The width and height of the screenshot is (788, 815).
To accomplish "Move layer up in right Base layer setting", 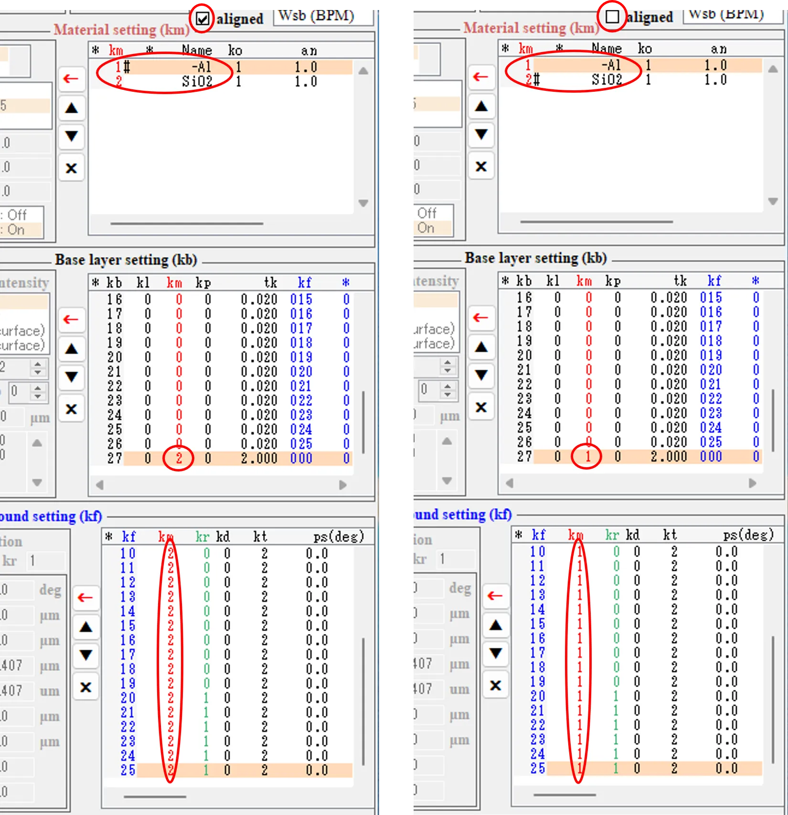I will click(481, 347).
